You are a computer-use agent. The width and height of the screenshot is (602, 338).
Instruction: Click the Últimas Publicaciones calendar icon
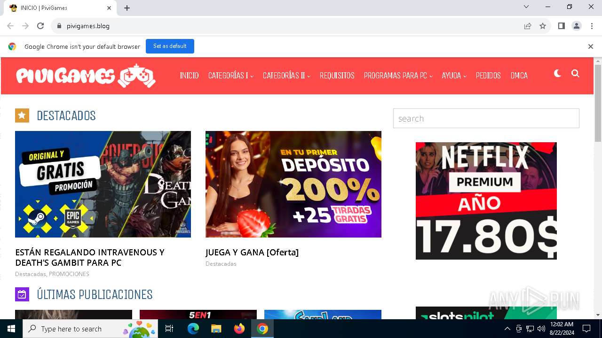coord(22,294)
